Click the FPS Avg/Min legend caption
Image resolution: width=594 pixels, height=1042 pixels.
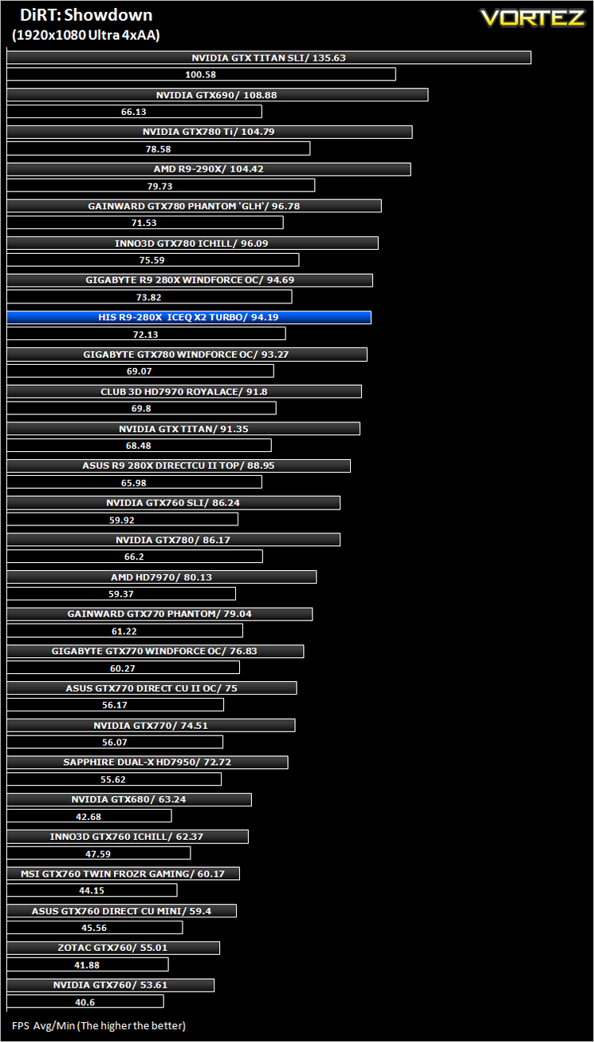click(99, 1025)
